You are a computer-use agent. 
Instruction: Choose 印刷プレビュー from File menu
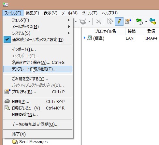38,108
